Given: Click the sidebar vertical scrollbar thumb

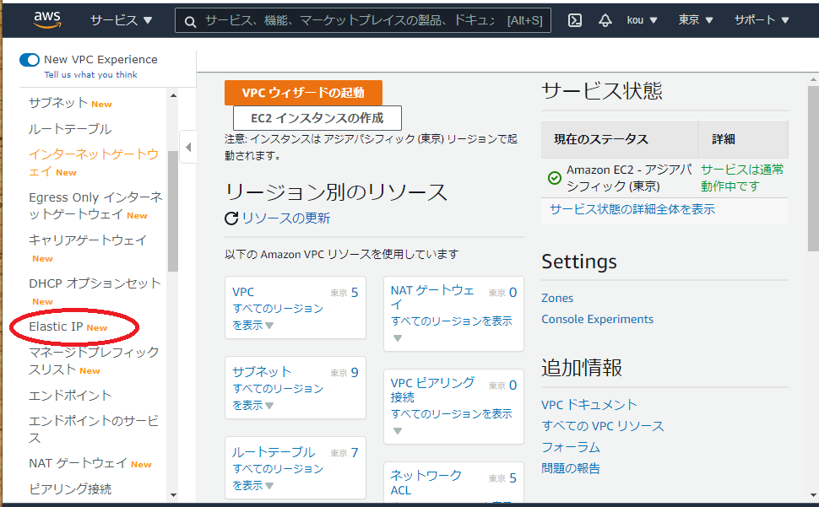Looking at the screenshot, I should [x=173, y=211].
